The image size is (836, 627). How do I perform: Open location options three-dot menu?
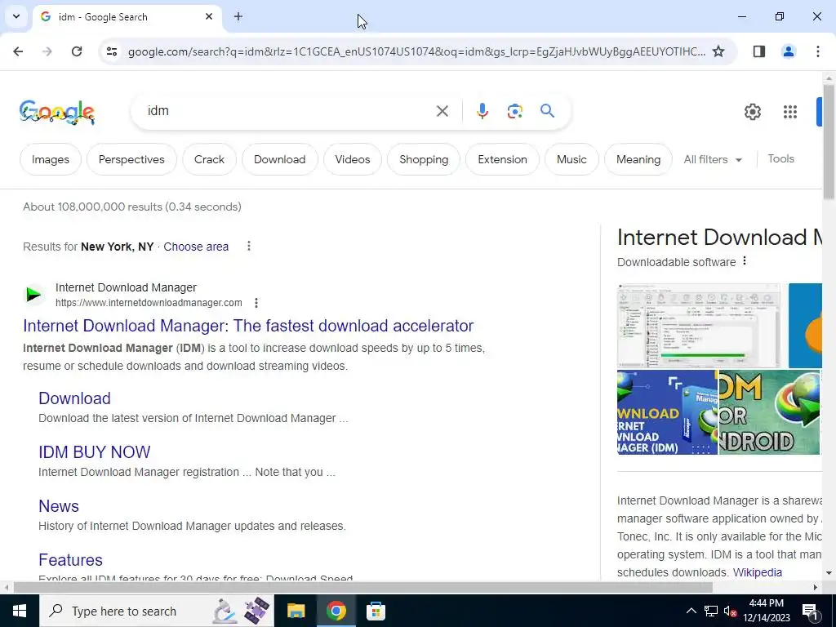(x=248, y=246)
